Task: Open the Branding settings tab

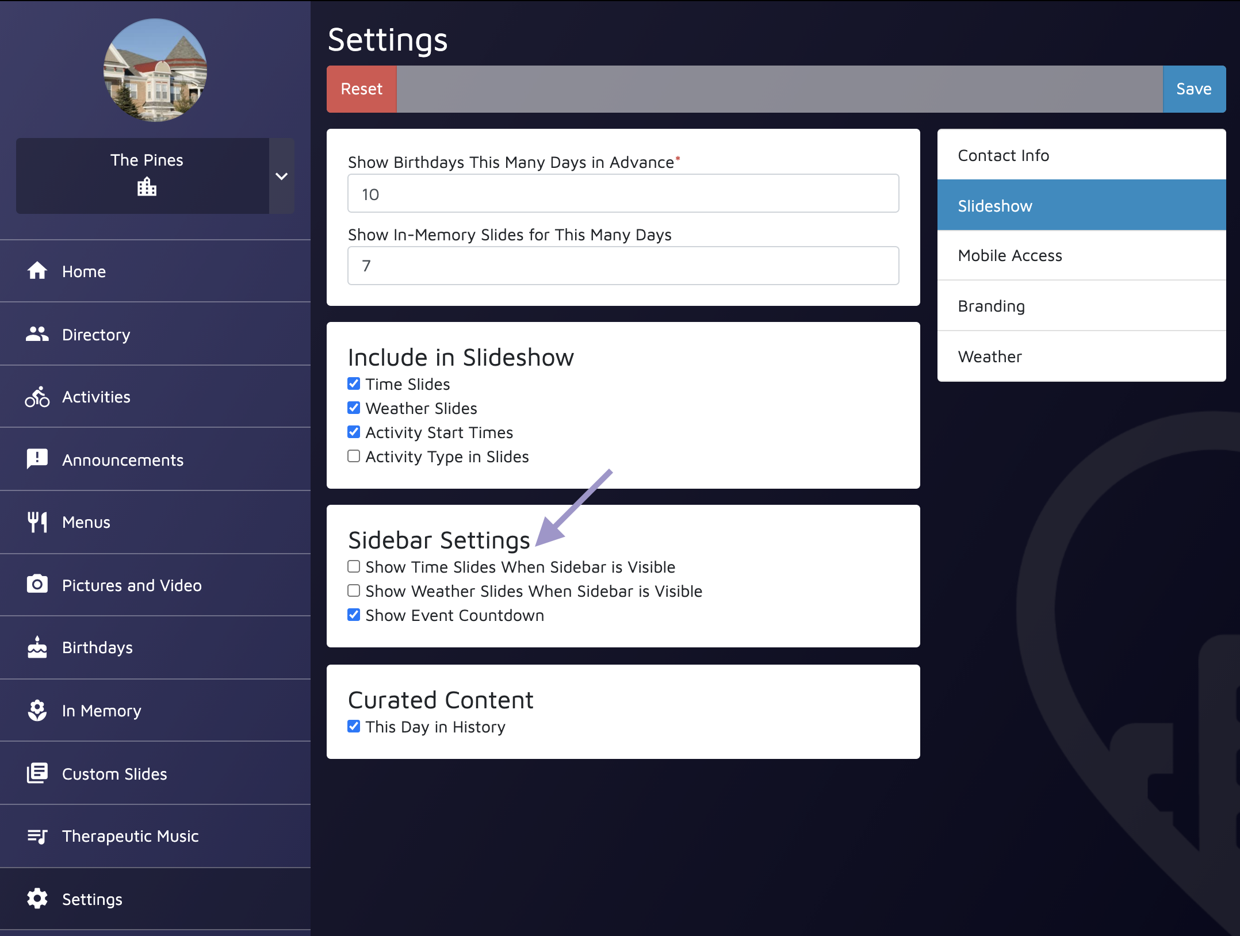Action: [1081, 305]
